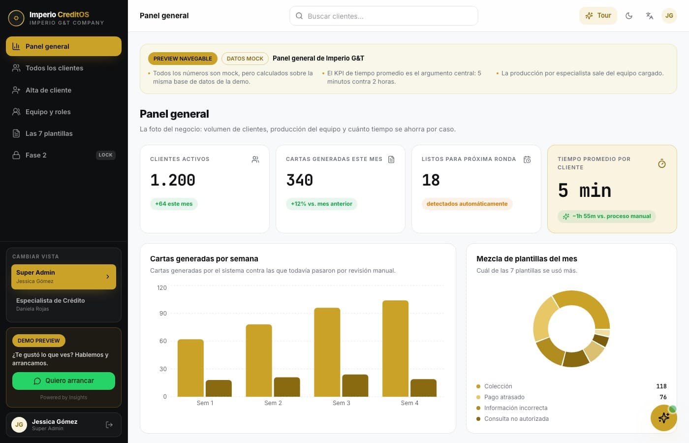Click the JG avatar beside Jessica Gómez
Screen dimensions: 689x443
[19, 425]
